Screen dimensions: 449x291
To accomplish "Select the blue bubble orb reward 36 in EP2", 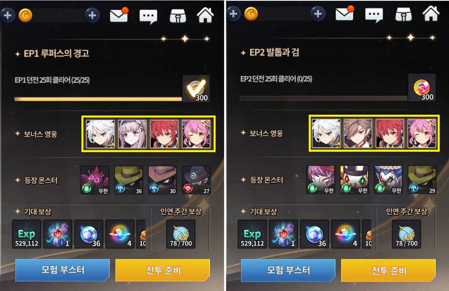I will (x=314, y=234).
